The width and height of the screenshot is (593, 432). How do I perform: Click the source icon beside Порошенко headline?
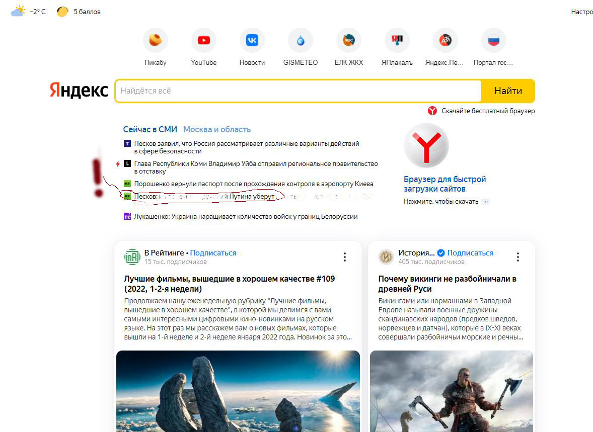click(127, 184)
